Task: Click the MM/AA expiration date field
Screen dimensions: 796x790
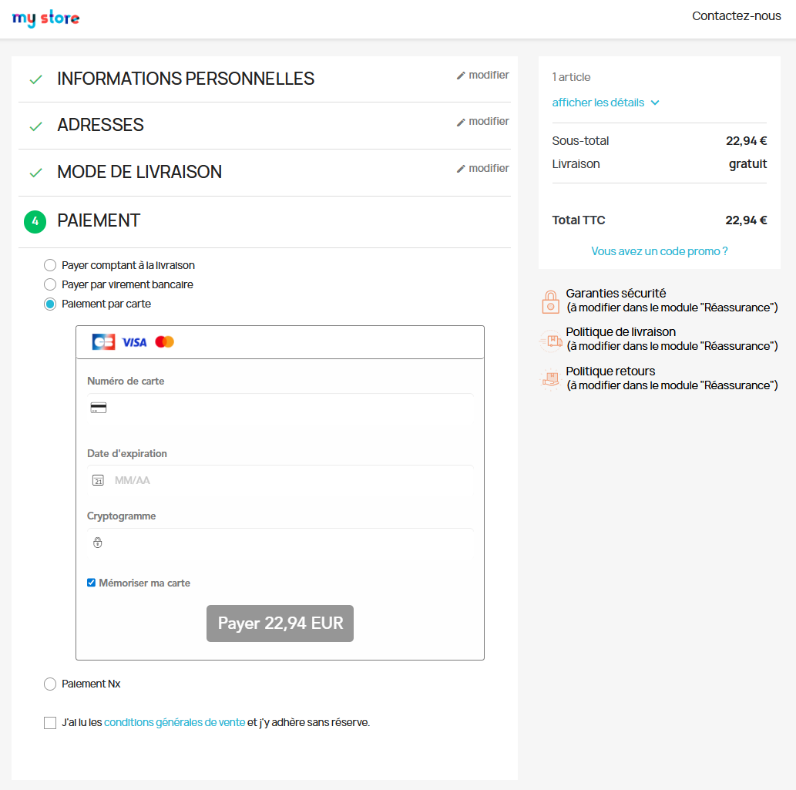Action: coord(285,480)
